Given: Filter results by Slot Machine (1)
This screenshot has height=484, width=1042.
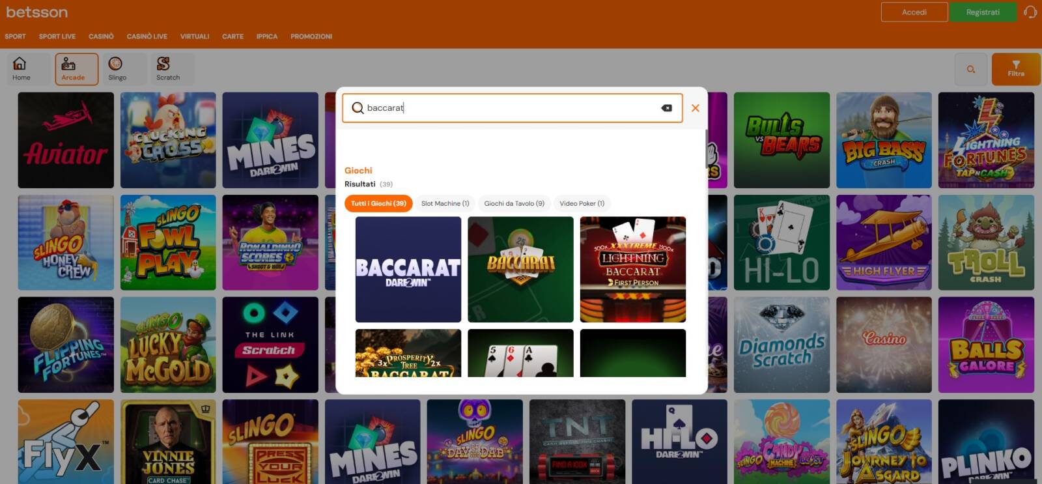Looking at the screenshot, I should (445, 204).
